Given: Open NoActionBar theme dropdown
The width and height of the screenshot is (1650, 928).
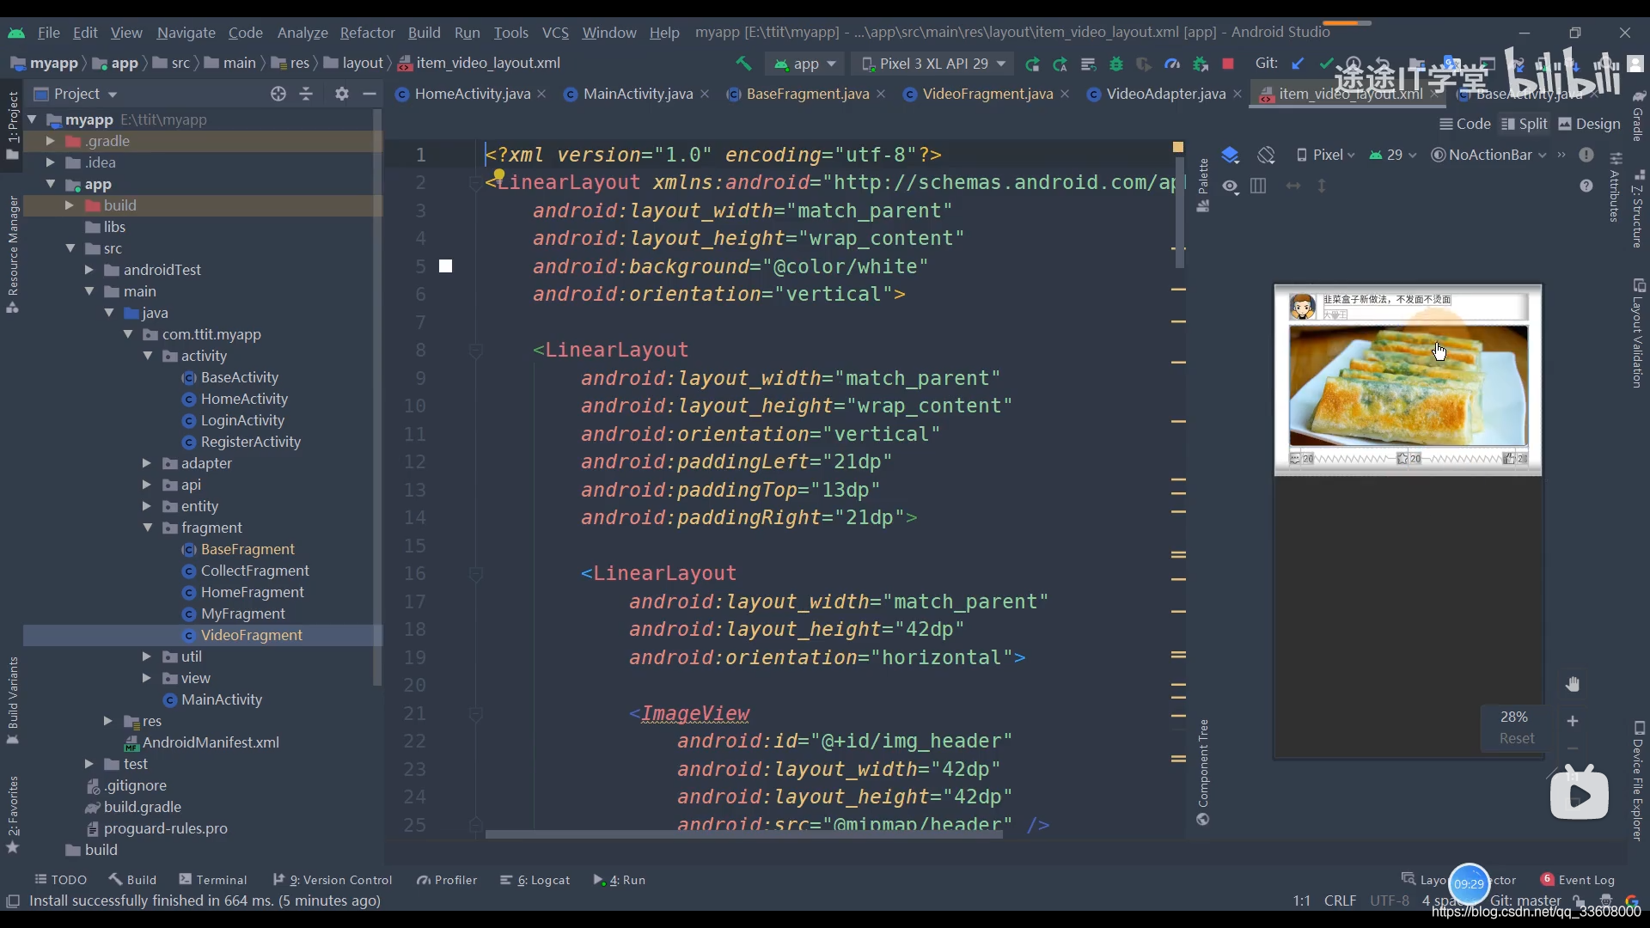Looking at the screenshot, I should [1488, 155].
